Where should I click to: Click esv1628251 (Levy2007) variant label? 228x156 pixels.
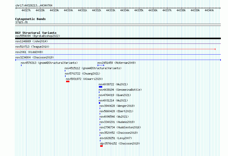116,138
